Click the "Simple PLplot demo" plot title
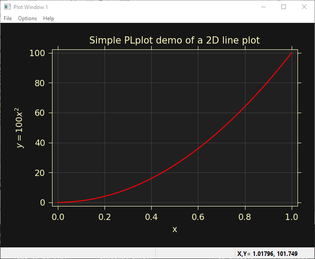Screen dimensions: 315x259 point(175,40)
